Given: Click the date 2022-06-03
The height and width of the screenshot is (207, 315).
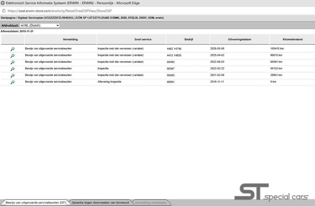Looking at the screenshot, I should [x=217, y=62].
